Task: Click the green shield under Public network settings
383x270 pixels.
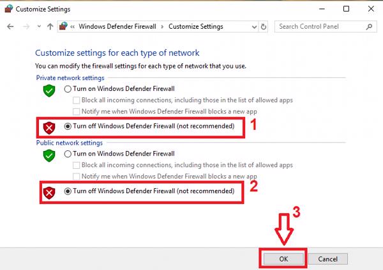Action: 49,154
